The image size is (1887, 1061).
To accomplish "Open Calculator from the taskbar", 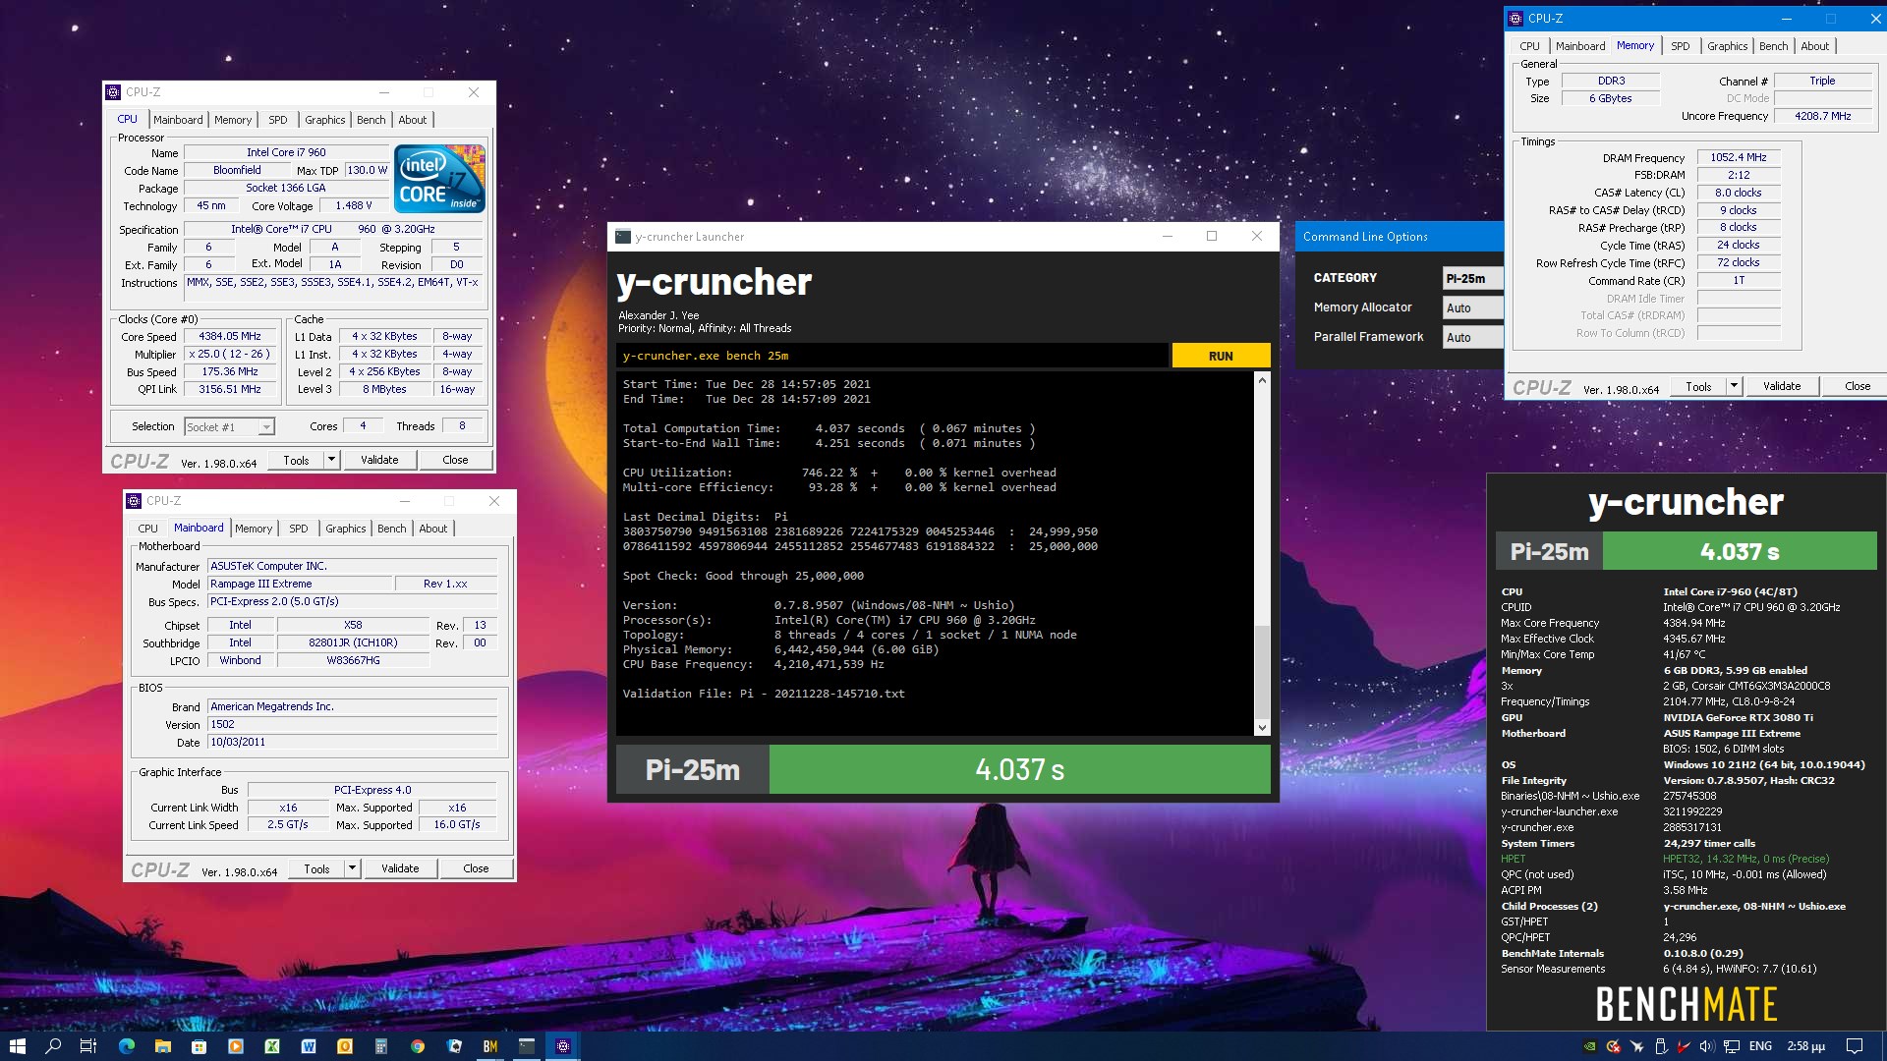I will point(381,1046).
